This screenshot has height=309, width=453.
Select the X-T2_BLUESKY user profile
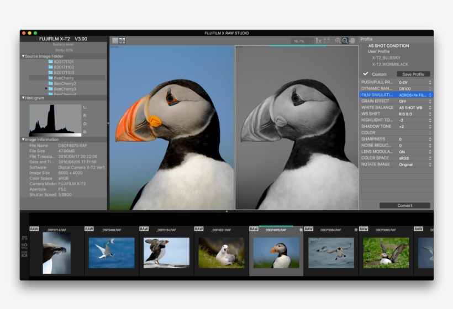pos(386,58)
